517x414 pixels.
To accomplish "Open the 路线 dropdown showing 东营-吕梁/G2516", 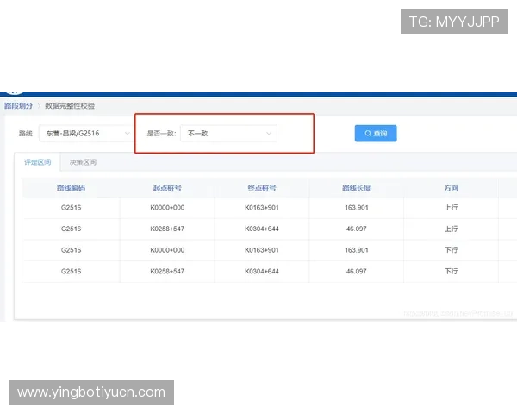I will 86,134.
